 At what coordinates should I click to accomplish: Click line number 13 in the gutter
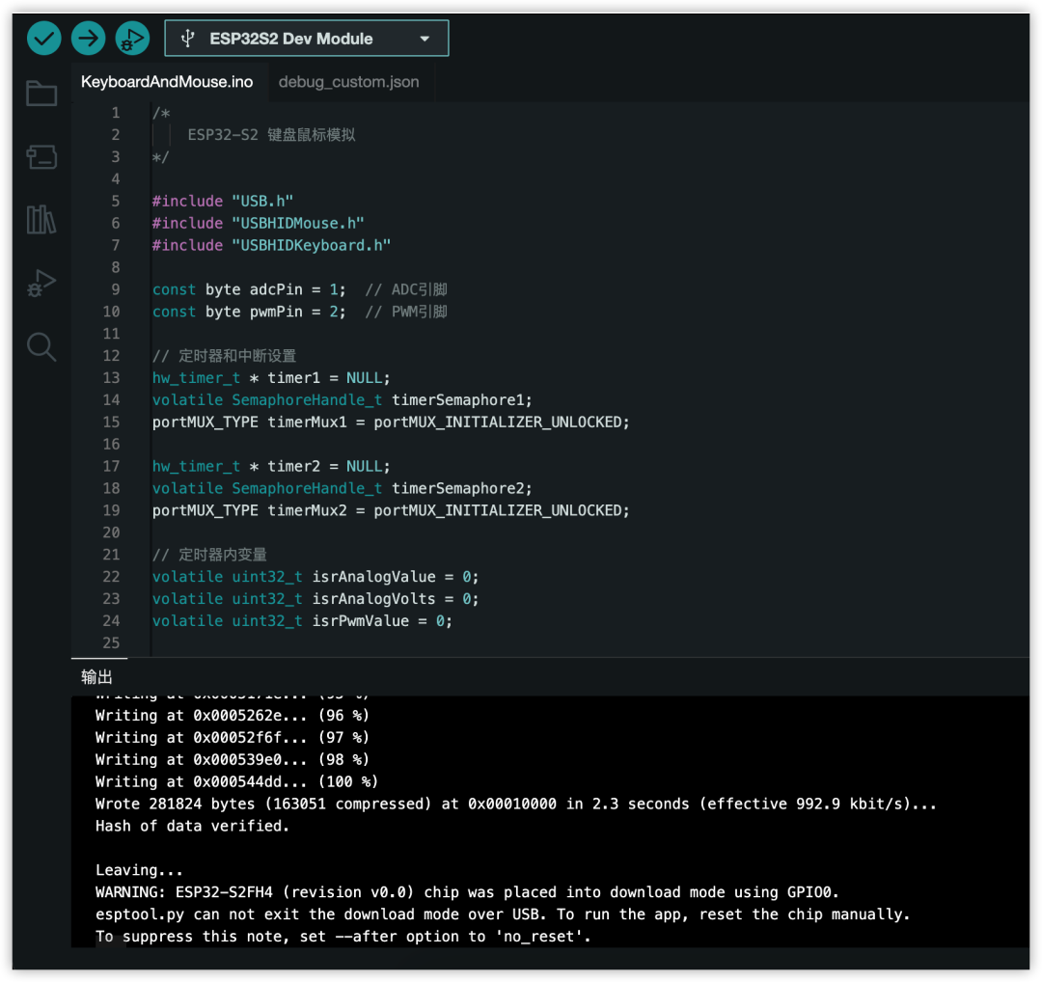pos(112,378)
